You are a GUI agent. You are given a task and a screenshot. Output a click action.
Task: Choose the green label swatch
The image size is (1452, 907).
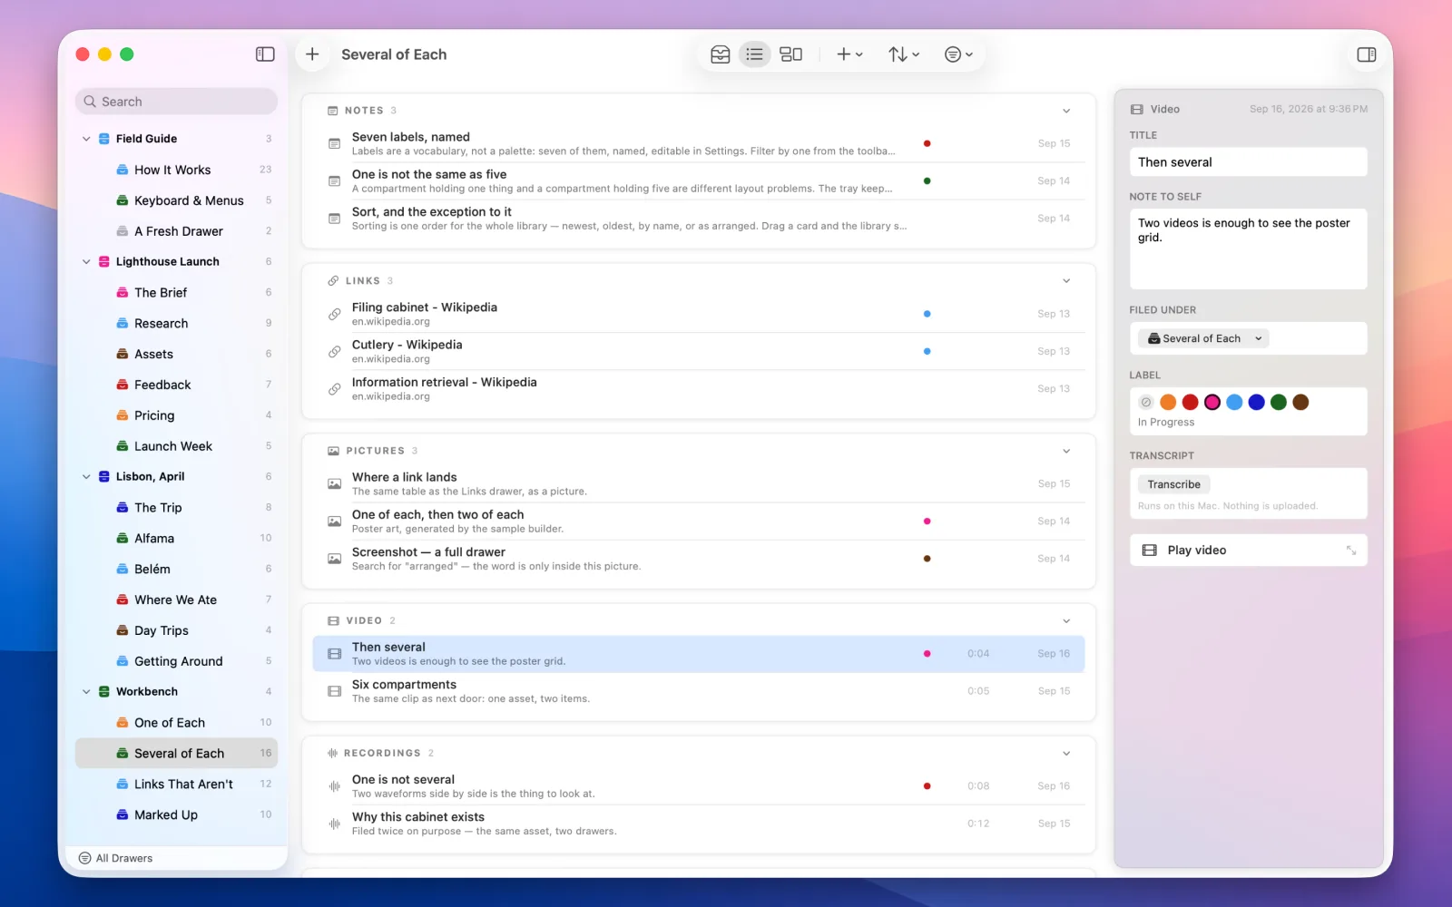tap(1279, 402)
